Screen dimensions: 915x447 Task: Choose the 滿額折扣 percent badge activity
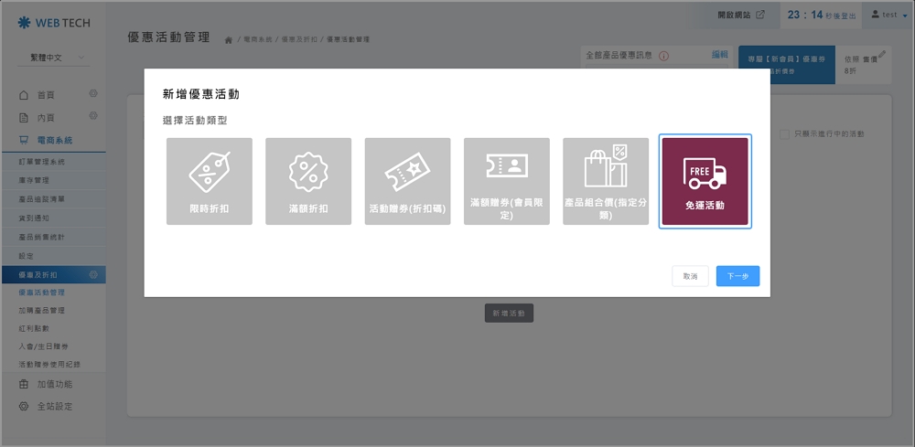[308, 181]
